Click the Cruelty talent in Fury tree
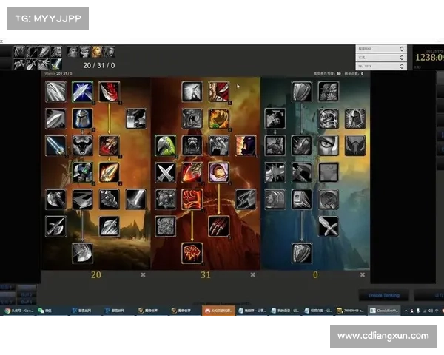Viewport: 444px width, 355px height. coord(219,92)
